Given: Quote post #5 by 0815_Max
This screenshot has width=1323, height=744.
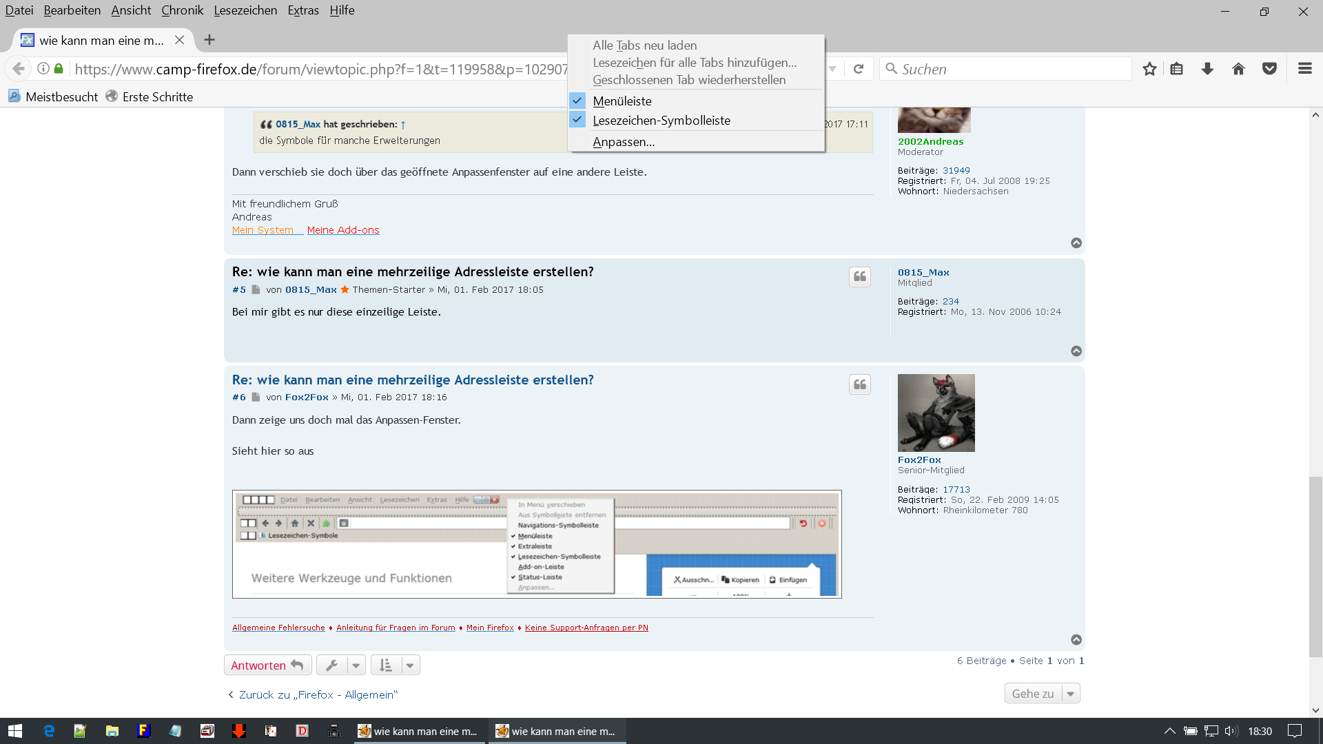Looking at the screenshot, I should coord(859,277).
